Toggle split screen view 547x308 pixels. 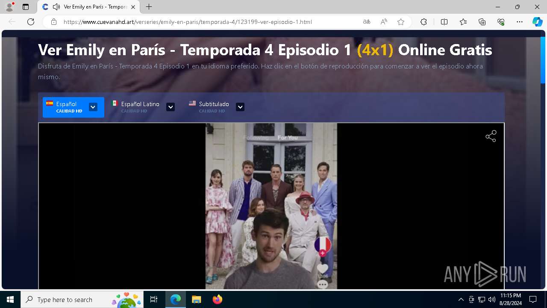tap(444, 22)
